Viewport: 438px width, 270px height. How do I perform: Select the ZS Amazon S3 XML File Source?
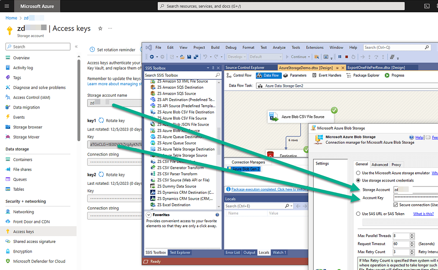coord(178,81)
